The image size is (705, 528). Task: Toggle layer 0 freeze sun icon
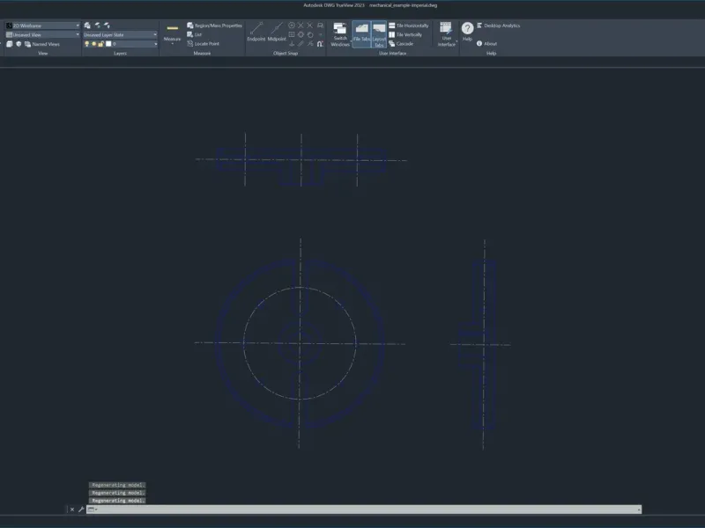tap(93, 44)
